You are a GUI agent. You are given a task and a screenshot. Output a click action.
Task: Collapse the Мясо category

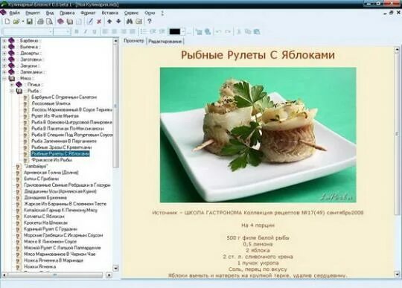4,78
